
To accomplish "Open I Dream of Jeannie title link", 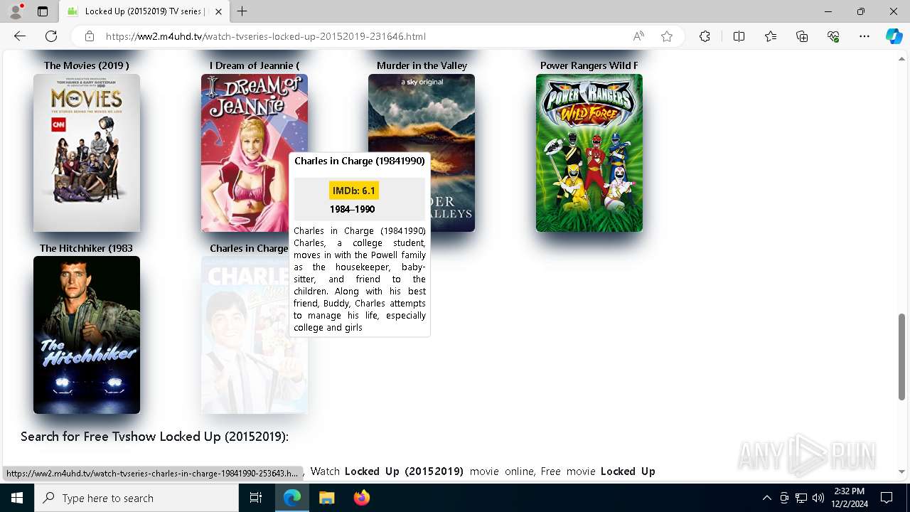I will pos(254,65).
